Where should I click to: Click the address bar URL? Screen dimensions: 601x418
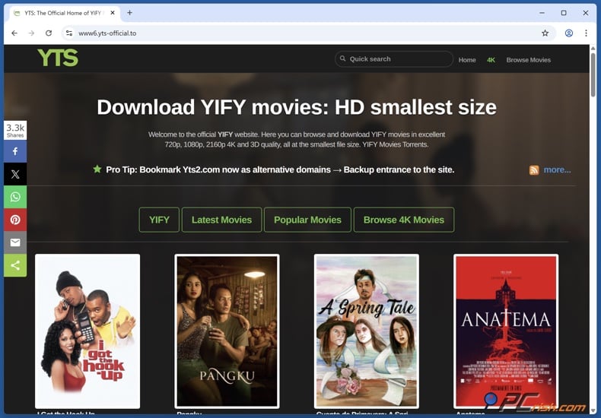click(x=107, y=33)
